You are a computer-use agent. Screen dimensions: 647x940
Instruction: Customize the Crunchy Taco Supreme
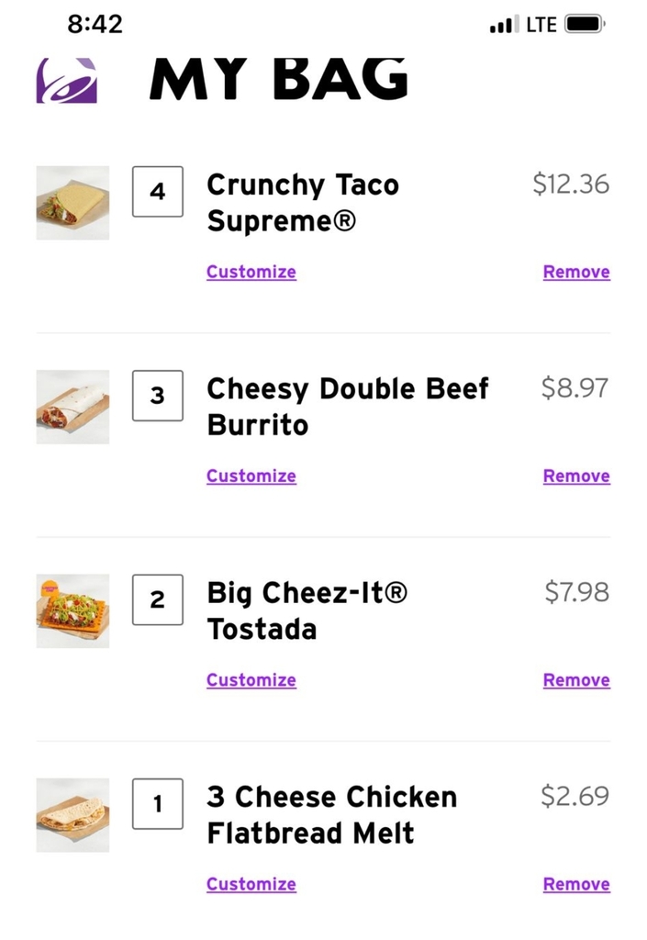(x=251, y=272)
